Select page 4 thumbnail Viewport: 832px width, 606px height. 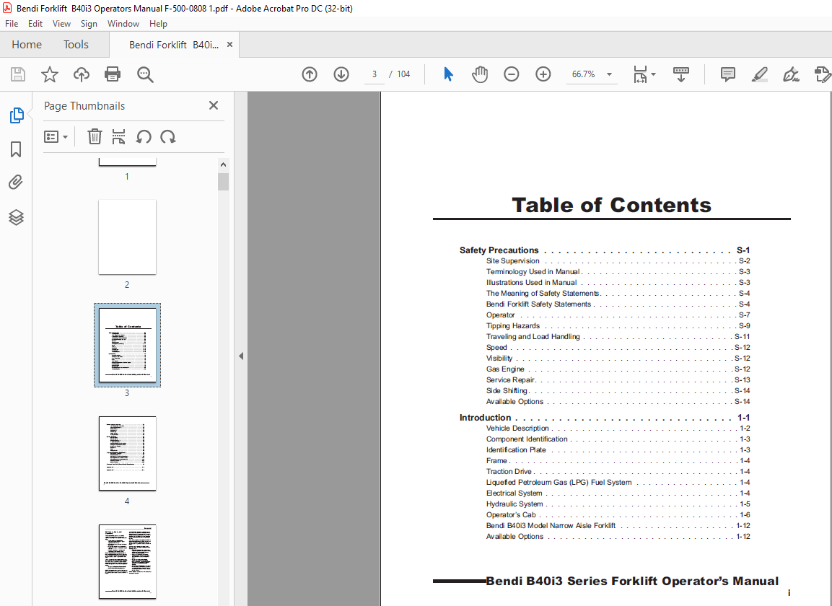[x=127, y=453]
